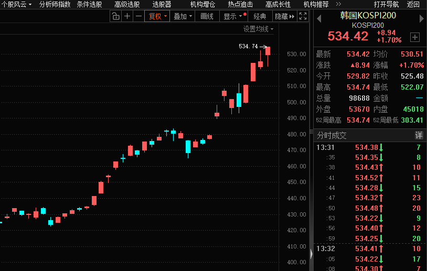The width and height of the screenshot is (427, 271).
Task: Add KOSPI200 to watchlist with plus box
Action: tap(415, 37)
